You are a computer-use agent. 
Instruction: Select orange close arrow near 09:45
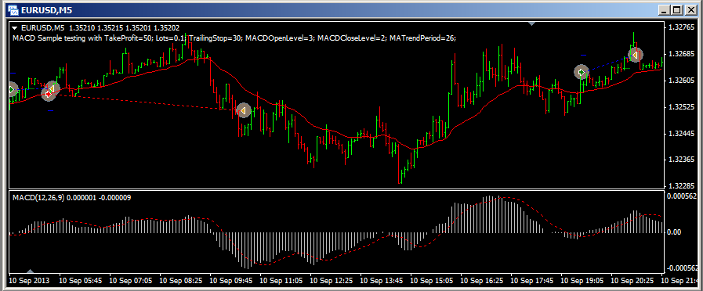pos(244,110)
